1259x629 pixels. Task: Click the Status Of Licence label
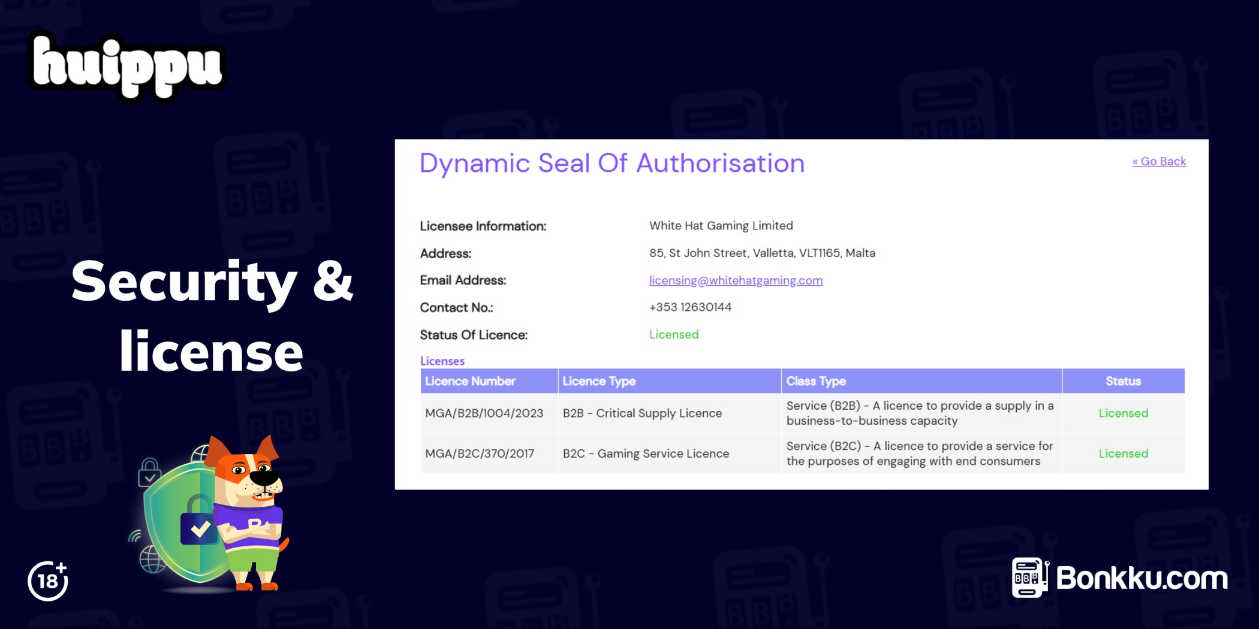pos(474,335)
